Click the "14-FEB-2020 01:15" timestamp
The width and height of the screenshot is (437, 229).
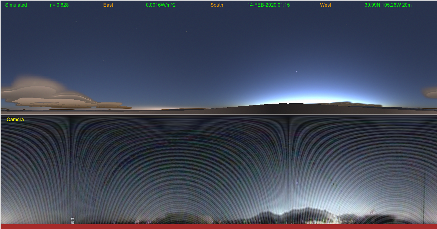click(269, 5)
